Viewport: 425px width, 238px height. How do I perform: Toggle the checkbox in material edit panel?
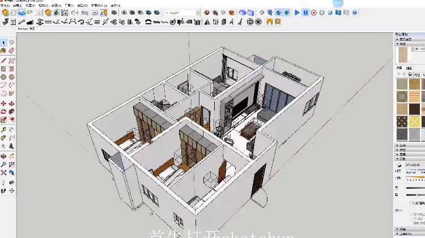coord(411,202)
